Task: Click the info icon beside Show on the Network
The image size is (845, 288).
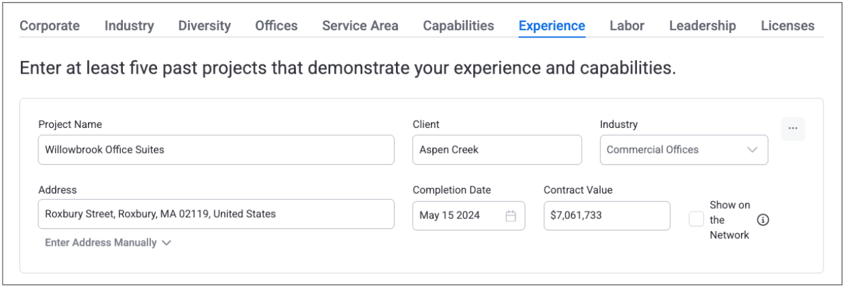Action: [762, 220]
